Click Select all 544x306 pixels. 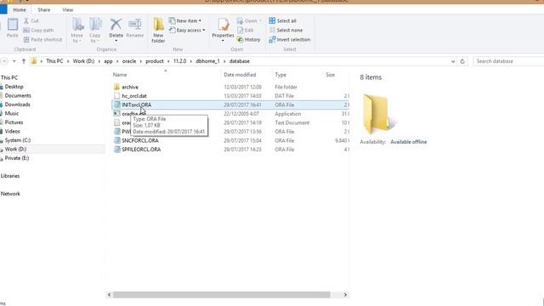[283, 20]
